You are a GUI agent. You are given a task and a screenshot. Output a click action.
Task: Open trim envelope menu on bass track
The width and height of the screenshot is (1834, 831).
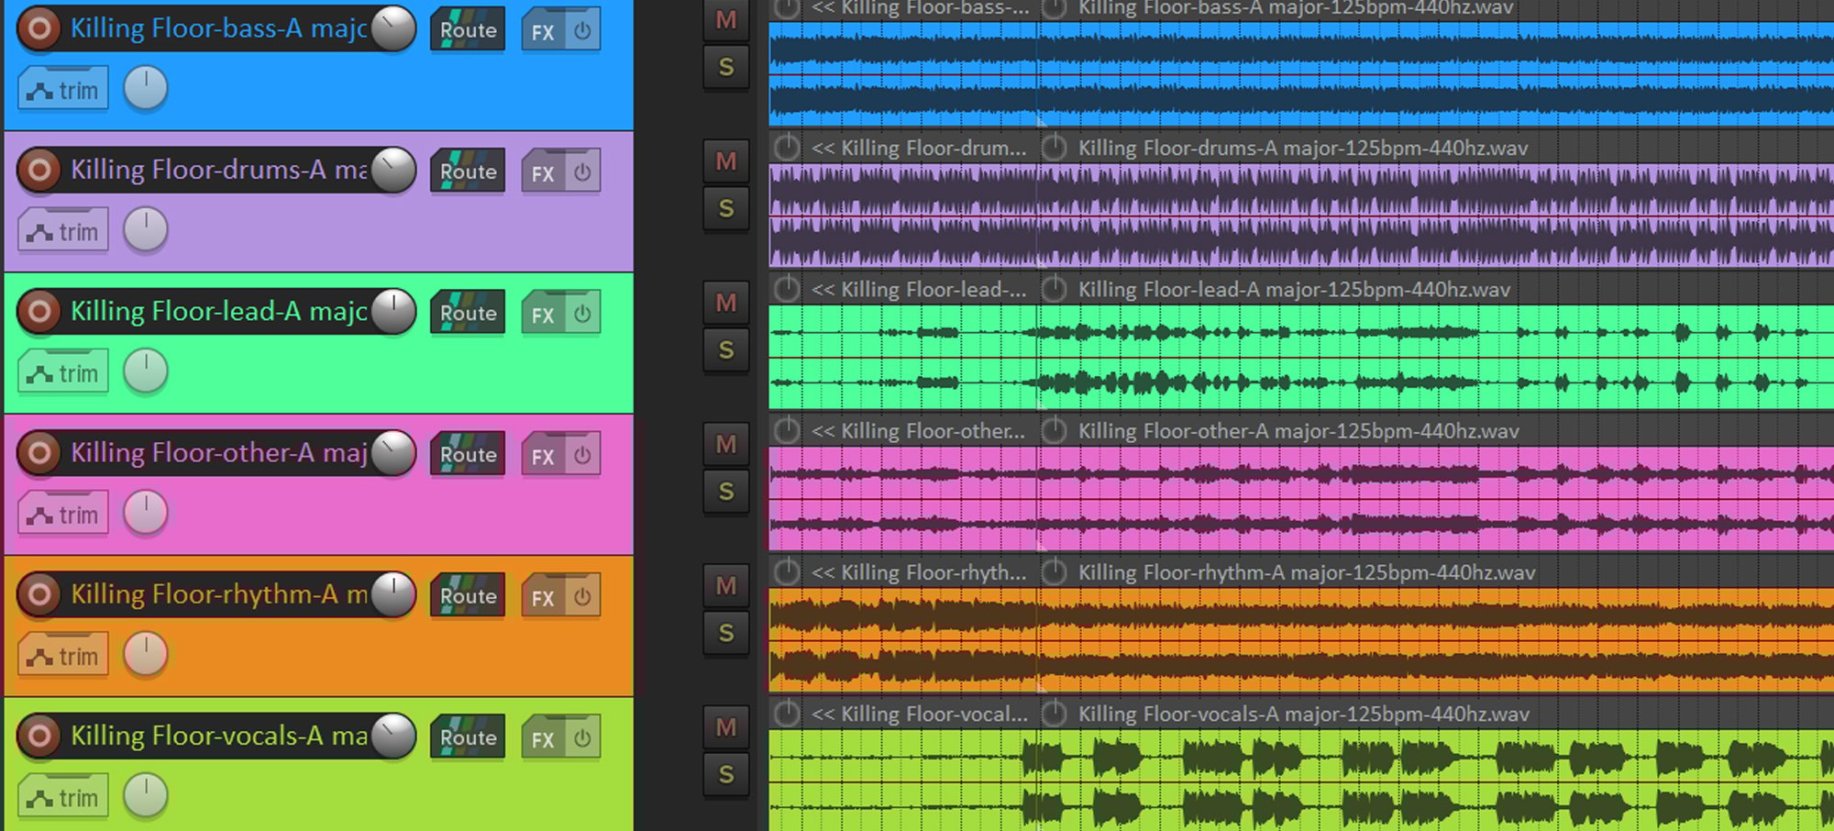63,88
